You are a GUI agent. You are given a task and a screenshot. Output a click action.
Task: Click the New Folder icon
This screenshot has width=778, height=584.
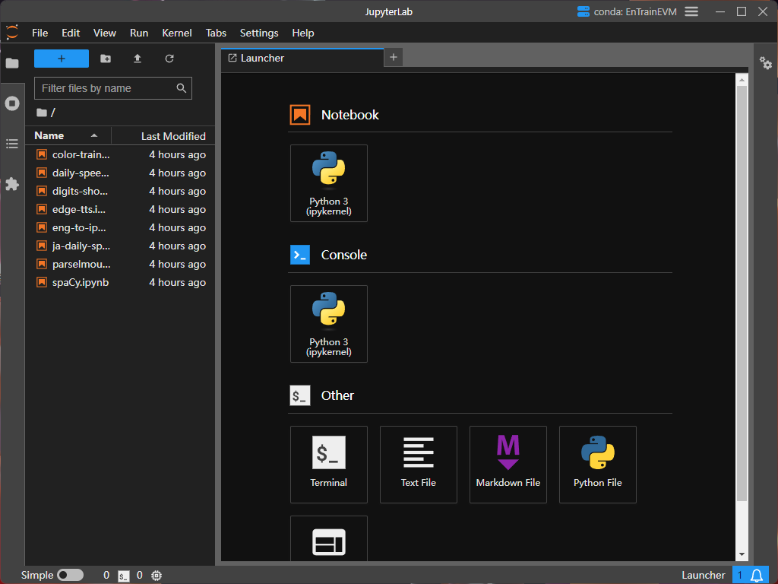click(x=106, y=59)
